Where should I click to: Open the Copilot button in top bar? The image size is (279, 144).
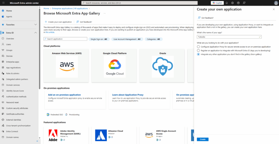pos(217,3)
